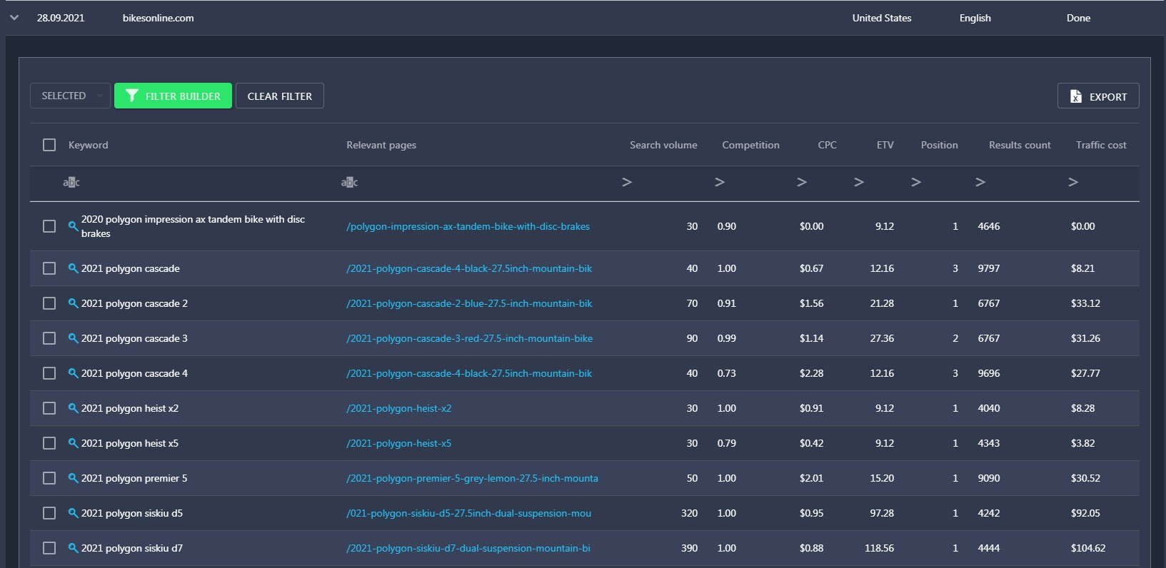1166x568 pixels.
Task: Select the 118.56 ETV value
Action: pyautogui.click(x=880, y=548)
